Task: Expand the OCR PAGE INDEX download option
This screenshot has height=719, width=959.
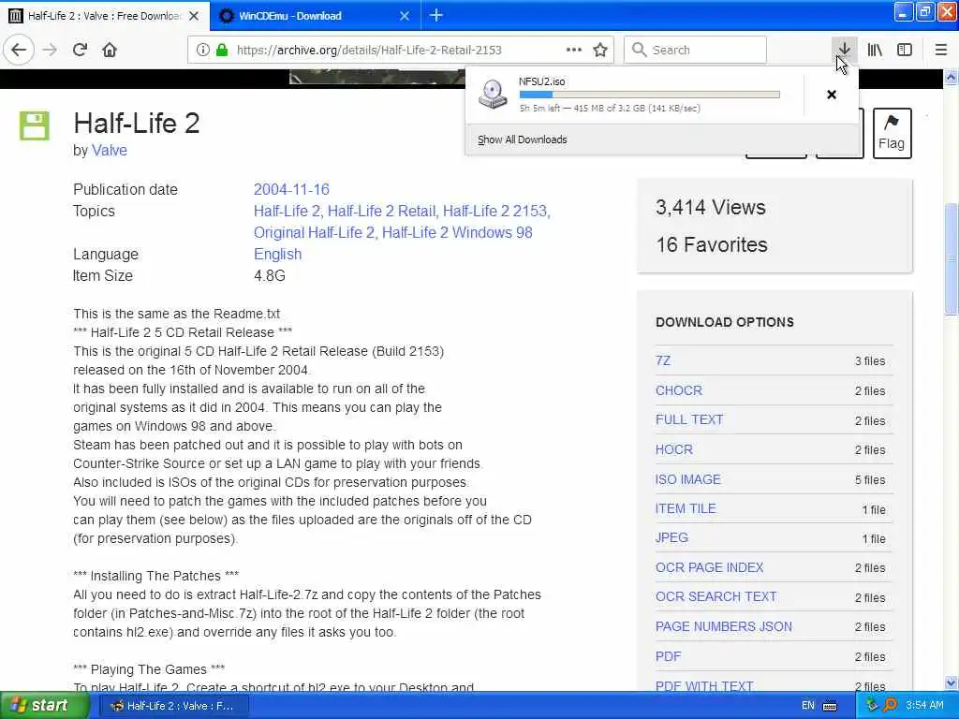Action: 710,568
